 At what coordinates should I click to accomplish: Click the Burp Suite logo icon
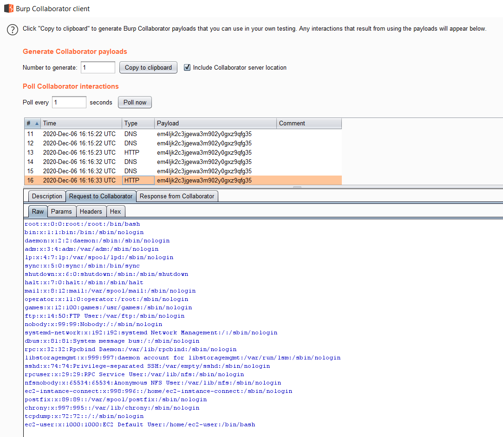[9, 8]
